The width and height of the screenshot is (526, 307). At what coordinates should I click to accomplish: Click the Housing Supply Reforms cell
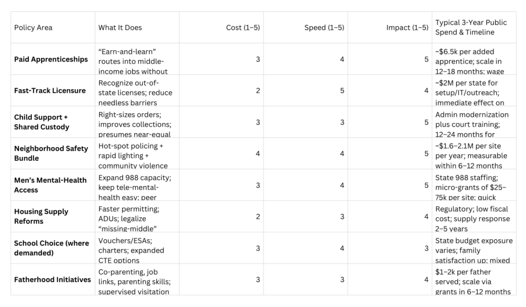pyautogui.click(x=53, y=216)
